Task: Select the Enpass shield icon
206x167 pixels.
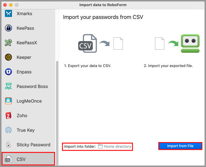Action: (8, 72)
